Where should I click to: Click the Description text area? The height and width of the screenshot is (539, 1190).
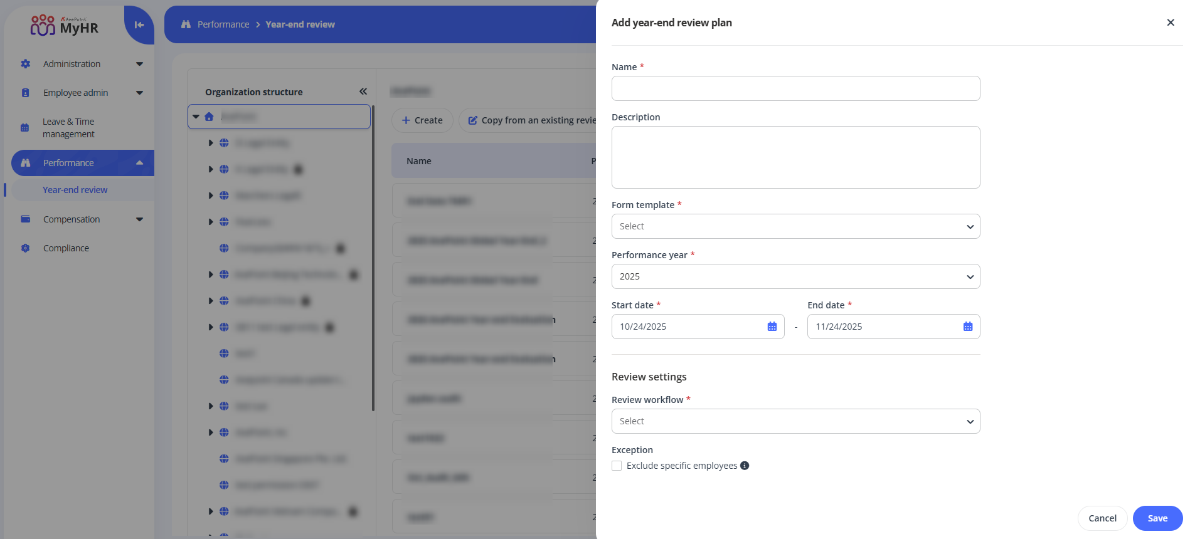795,157
